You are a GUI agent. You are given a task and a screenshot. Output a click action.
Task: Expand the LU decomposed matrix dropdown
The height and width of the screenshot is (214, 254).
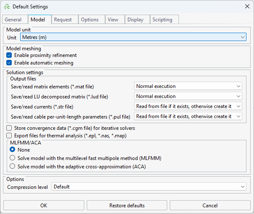[188, 96]
